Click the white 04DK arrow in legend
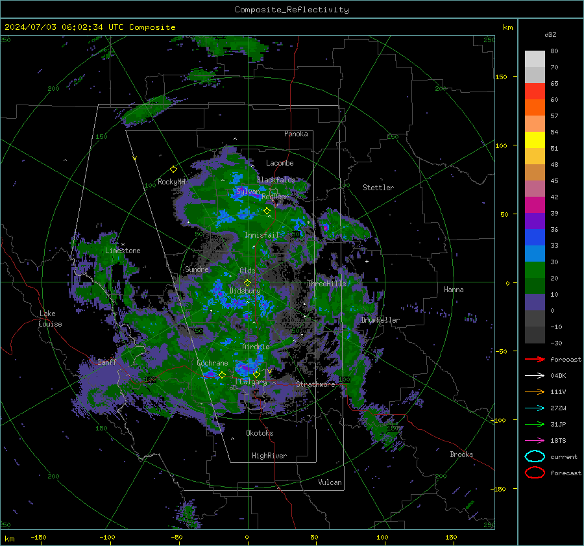 point(535,375)
